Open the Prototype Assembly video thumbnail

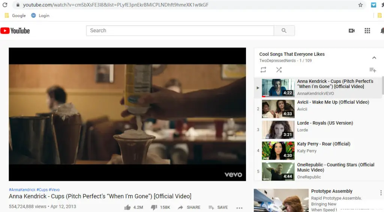(281, 200)
